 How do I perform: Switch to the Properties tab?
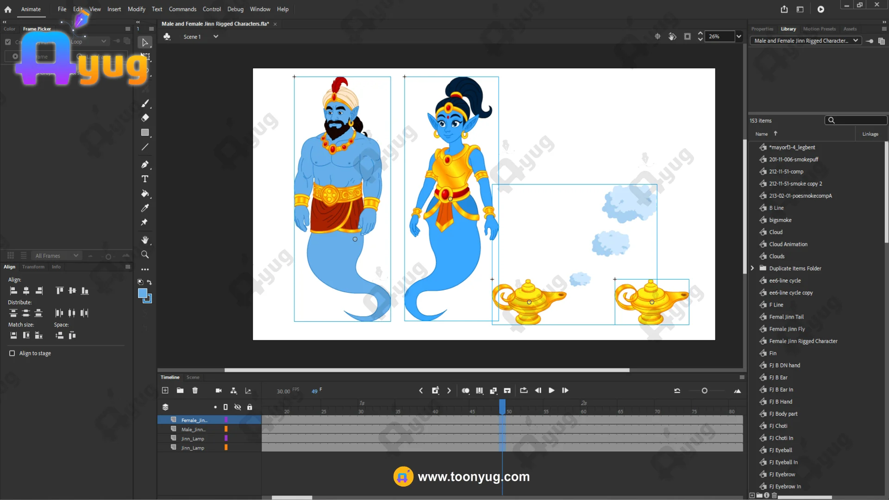tap(762, 29)
